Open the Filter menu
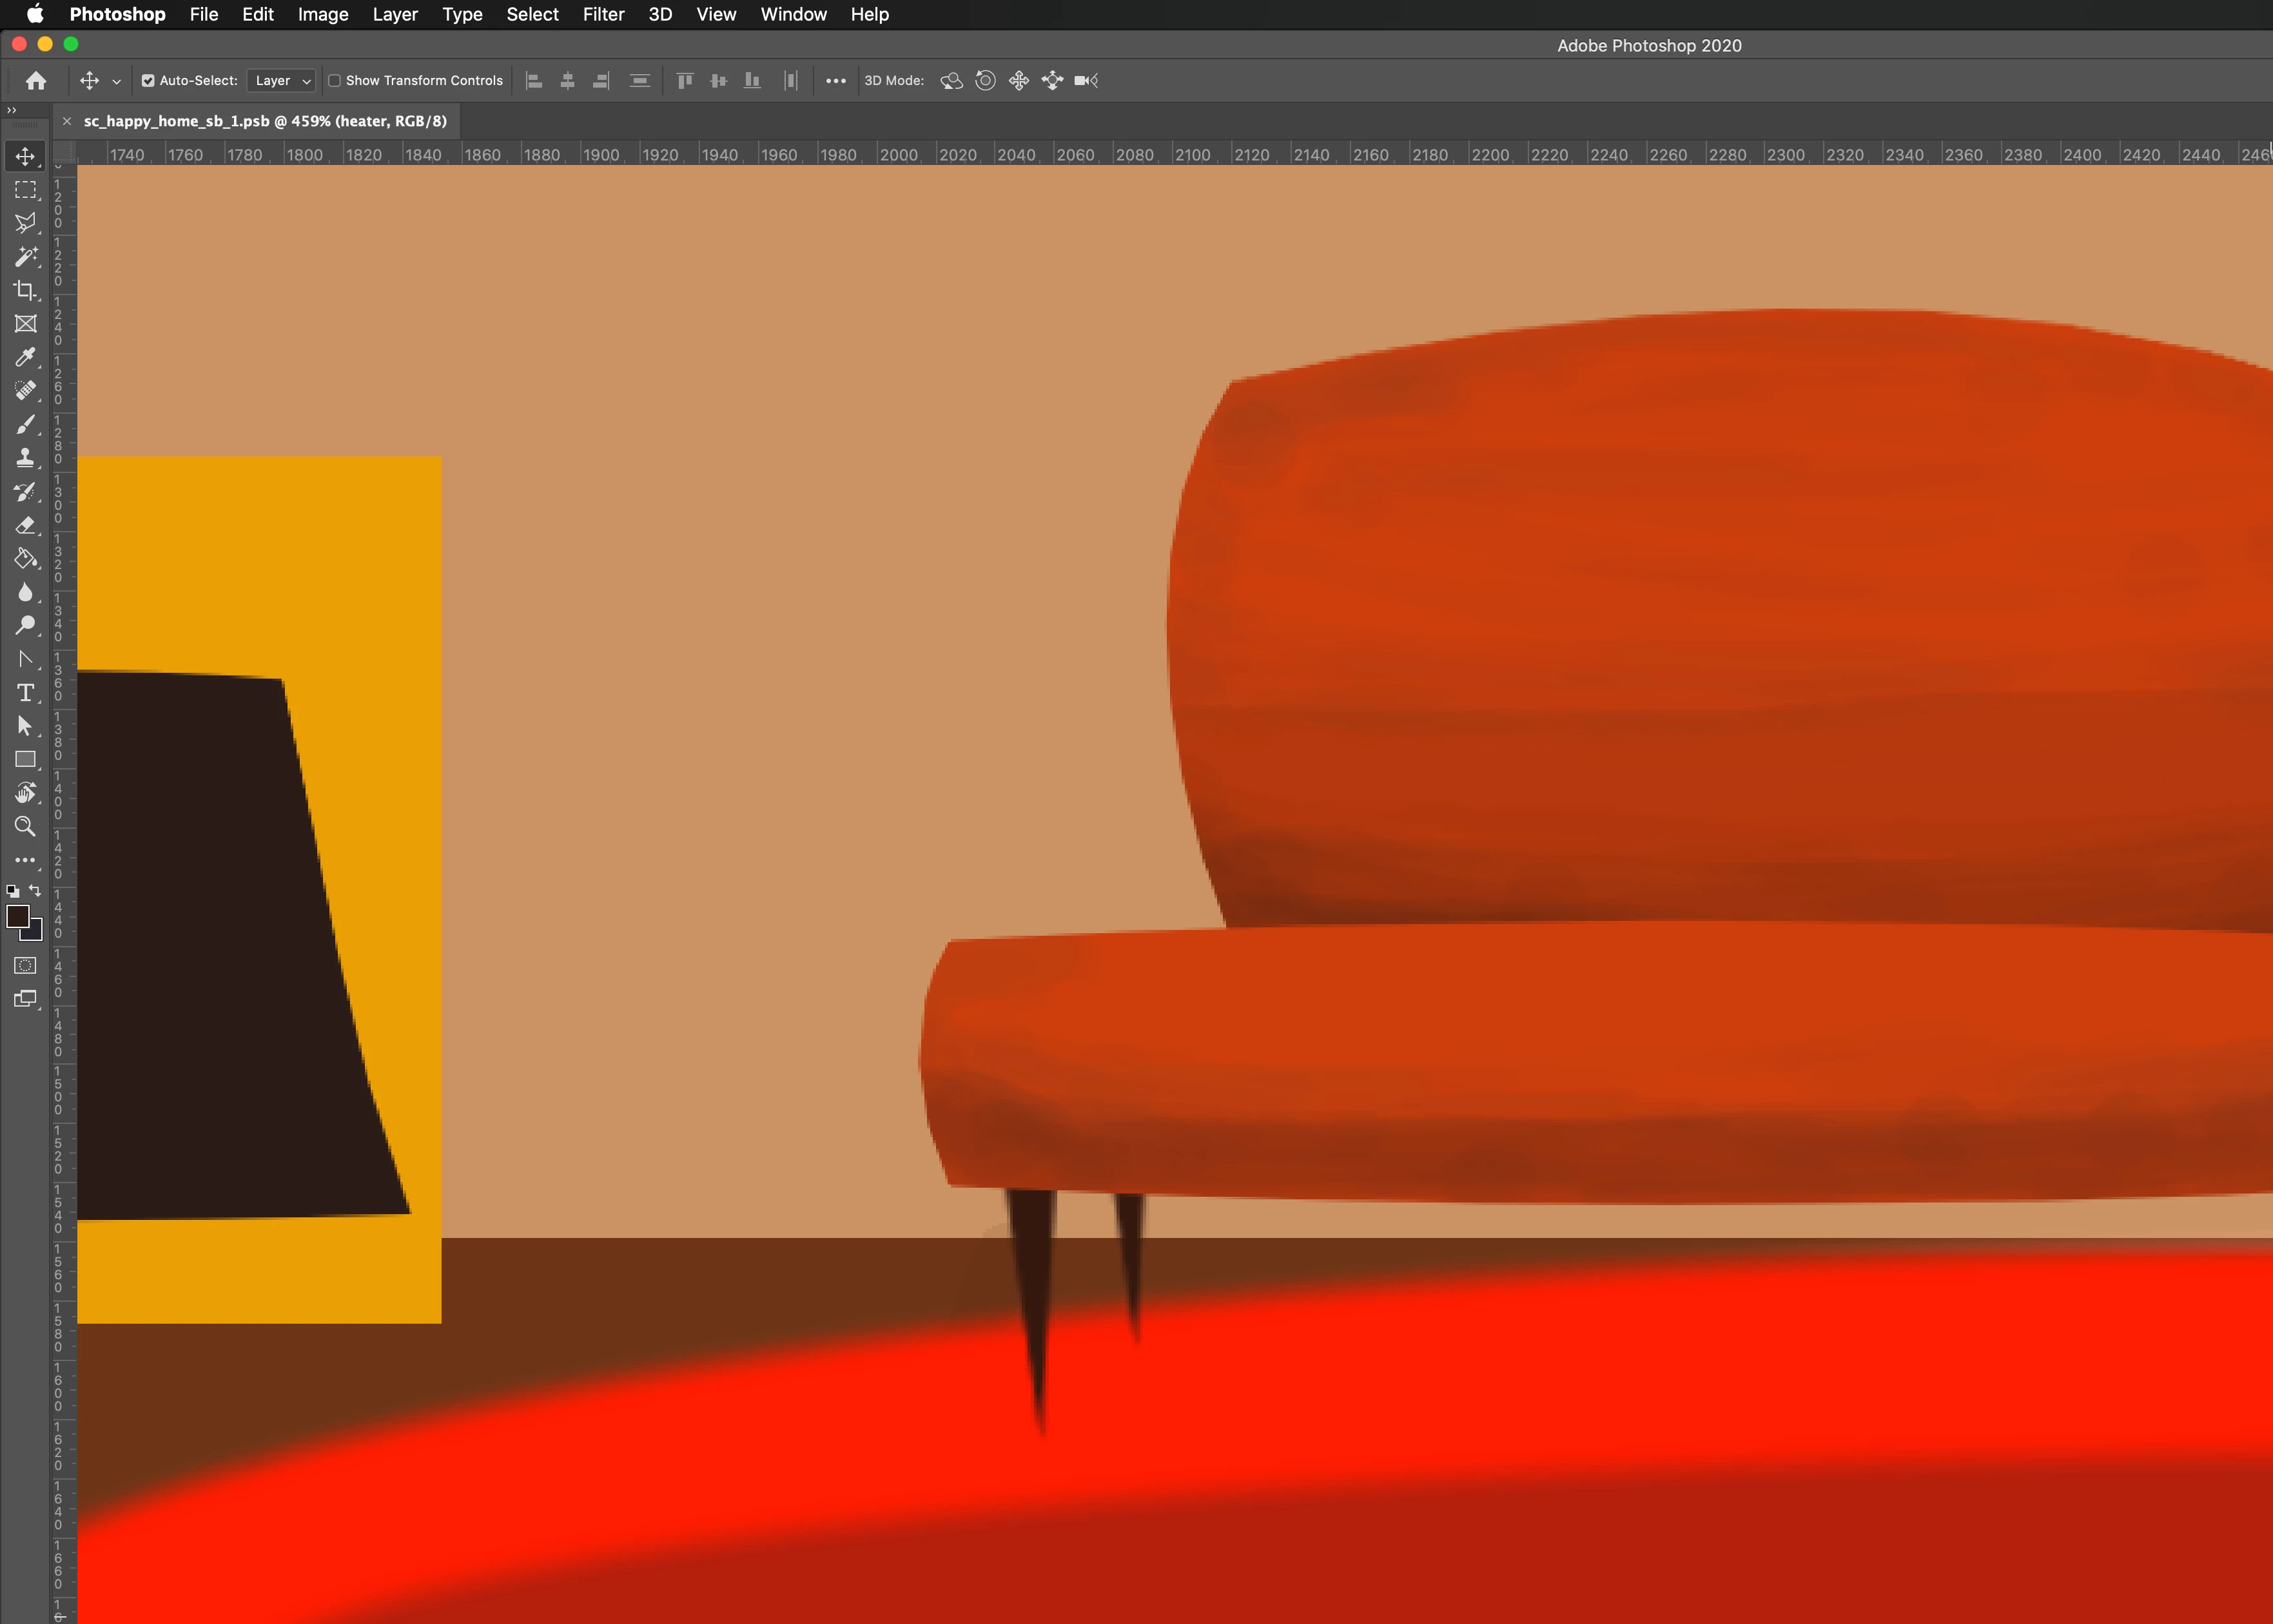This screenshot has height=1624, width=2273. pyautogui.click(x=603, y=14)
